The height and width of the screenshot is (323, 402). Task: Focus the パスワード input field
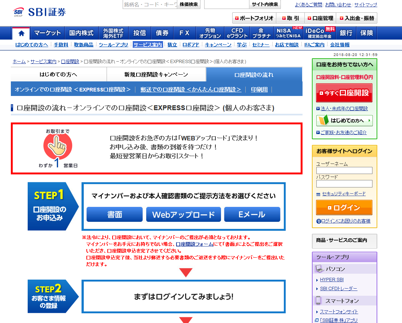(x=344, y=183)
